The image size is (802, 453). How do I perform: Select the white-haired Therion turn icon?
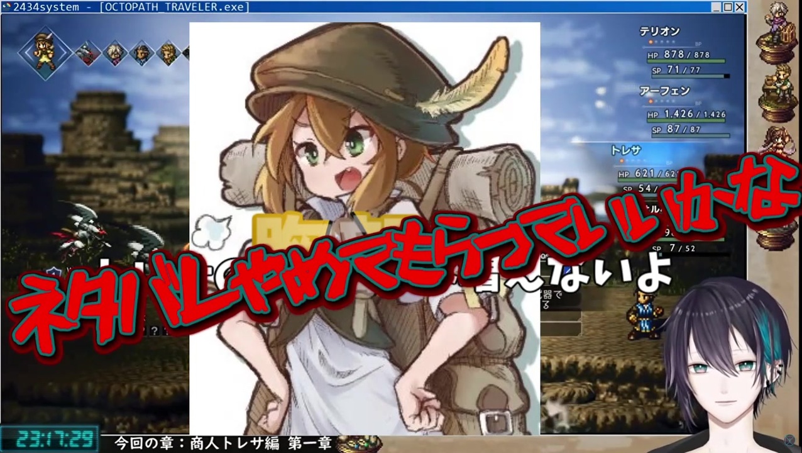[x=115, y=54]
